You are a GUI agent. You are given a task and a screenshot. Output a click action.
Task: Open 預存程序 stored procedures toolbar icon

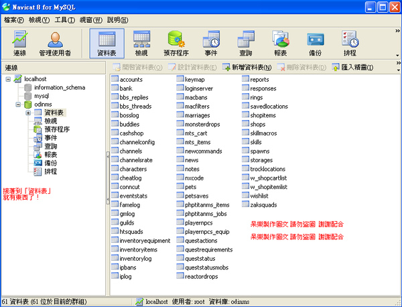tap(176, 43)
